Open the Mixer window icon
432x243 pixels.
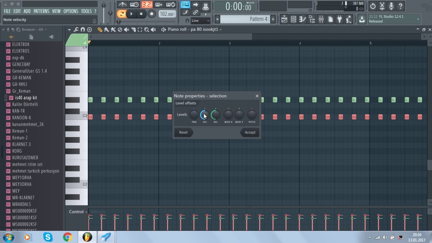point(321,20)
